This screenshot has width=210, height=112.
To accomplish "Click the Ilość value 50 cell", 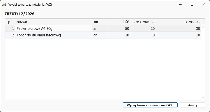I will (x=119, y=29).
